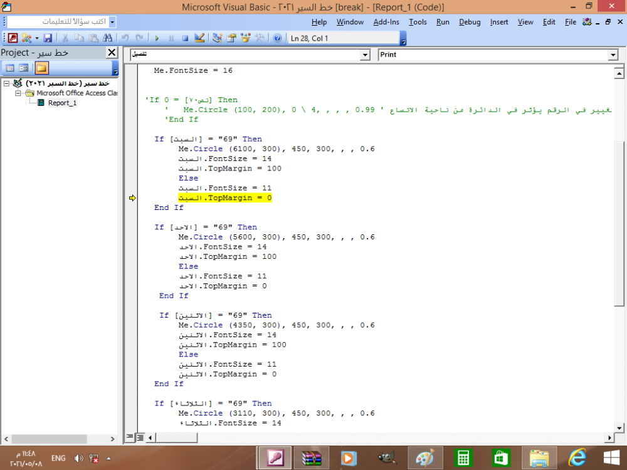Open the Run menu
The height and width of the screenshot is (470, 627).
click(443, 22)
